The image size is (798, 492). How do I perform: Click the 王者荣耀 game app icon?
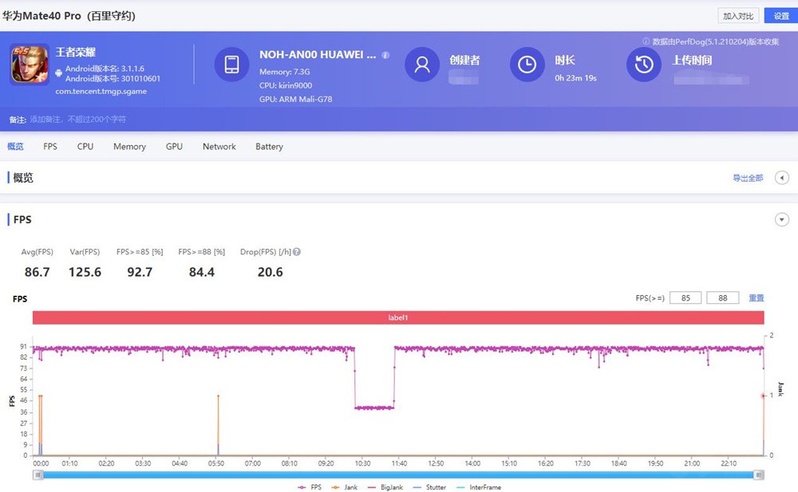click(30, 65)
